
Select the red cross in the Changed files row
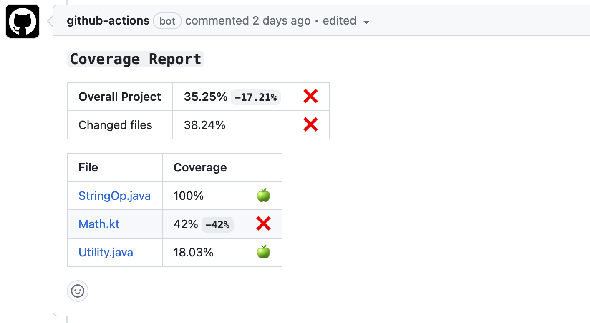[311, 124]
